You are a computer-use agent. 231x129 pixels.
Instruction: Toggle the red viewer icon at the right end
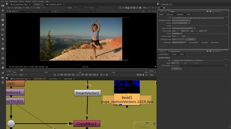coord(153,11)
